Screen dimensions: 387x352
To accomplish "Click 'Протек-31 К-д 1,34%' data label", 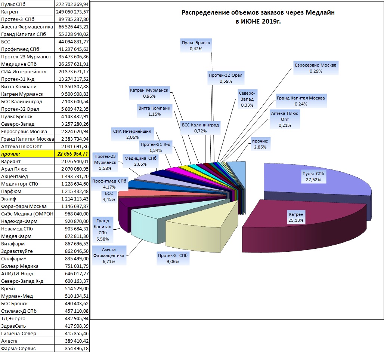I will click(x=155, y=147).
